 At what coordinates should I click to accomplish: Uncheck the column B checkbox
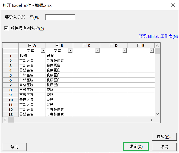point(57,45)
